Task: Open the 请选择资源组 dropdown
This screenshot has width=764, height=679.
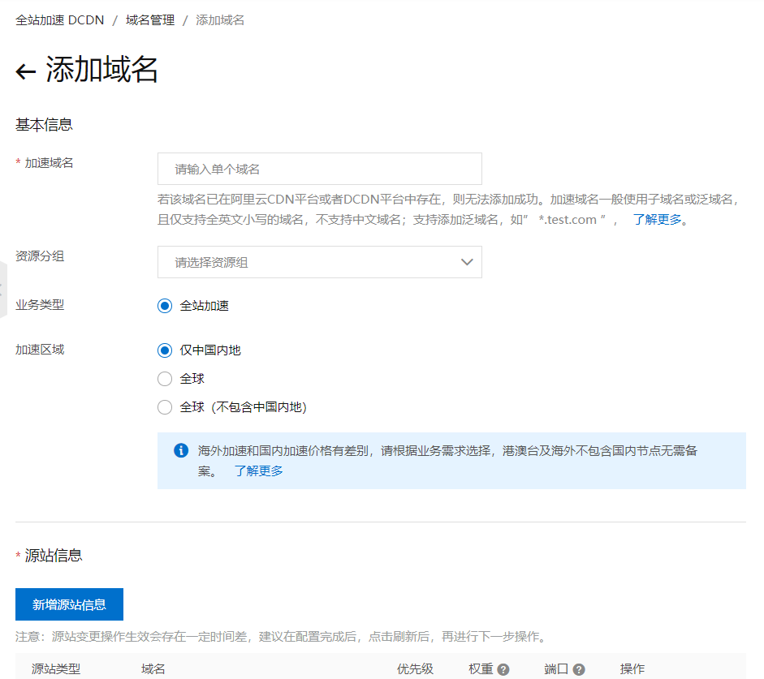Action: click(319, 262)
